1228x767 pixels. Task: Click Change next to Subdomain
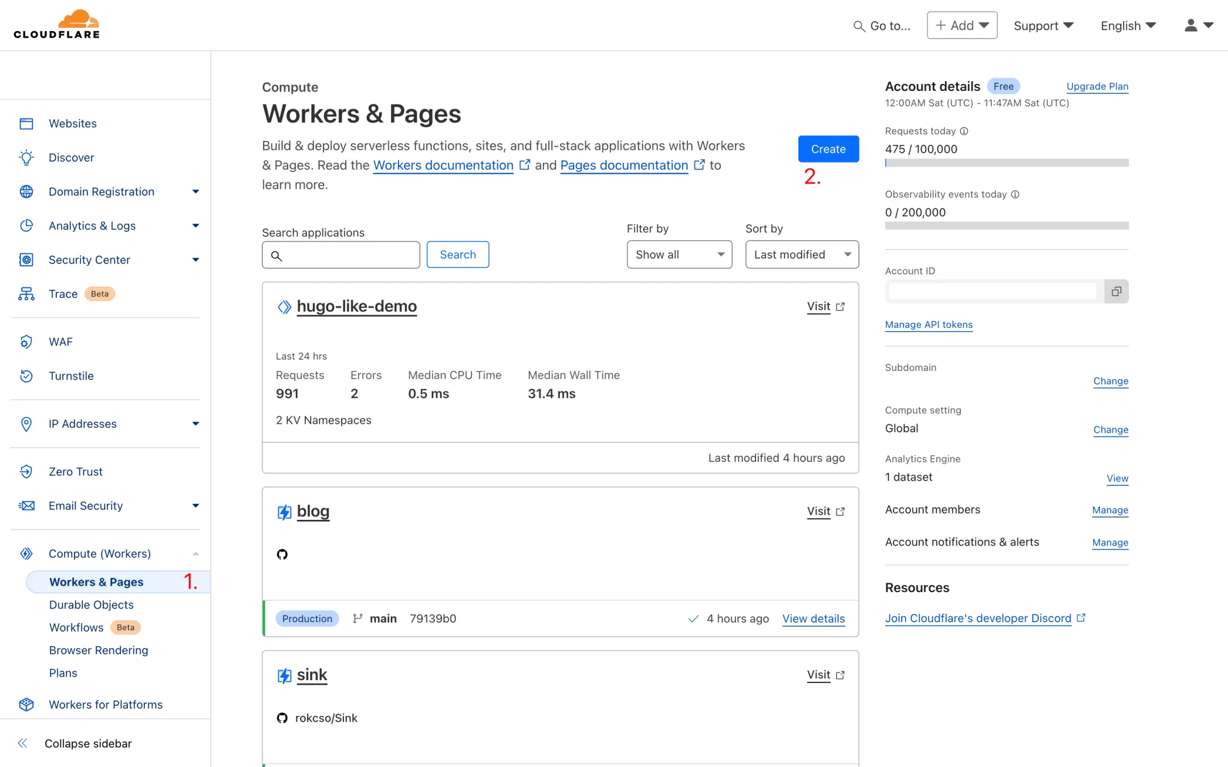coord(1111,381)
